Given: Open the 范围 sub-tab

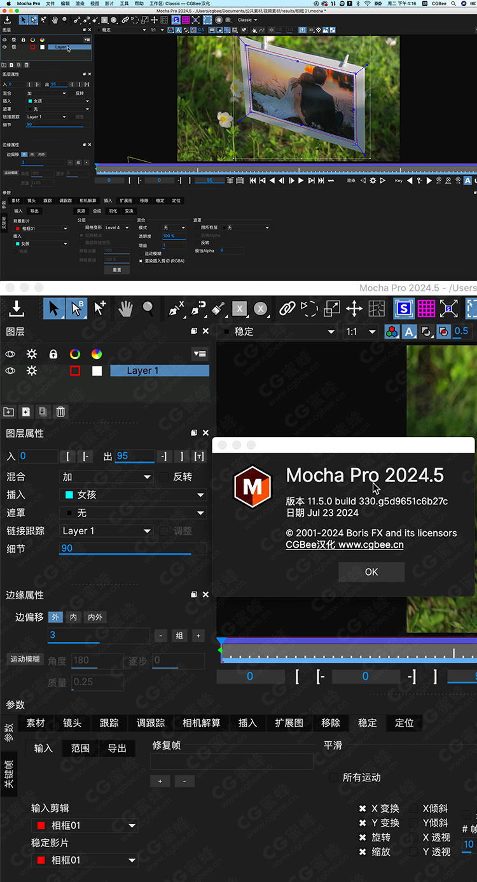Looking at the screenshot, I should coord(80,748).
